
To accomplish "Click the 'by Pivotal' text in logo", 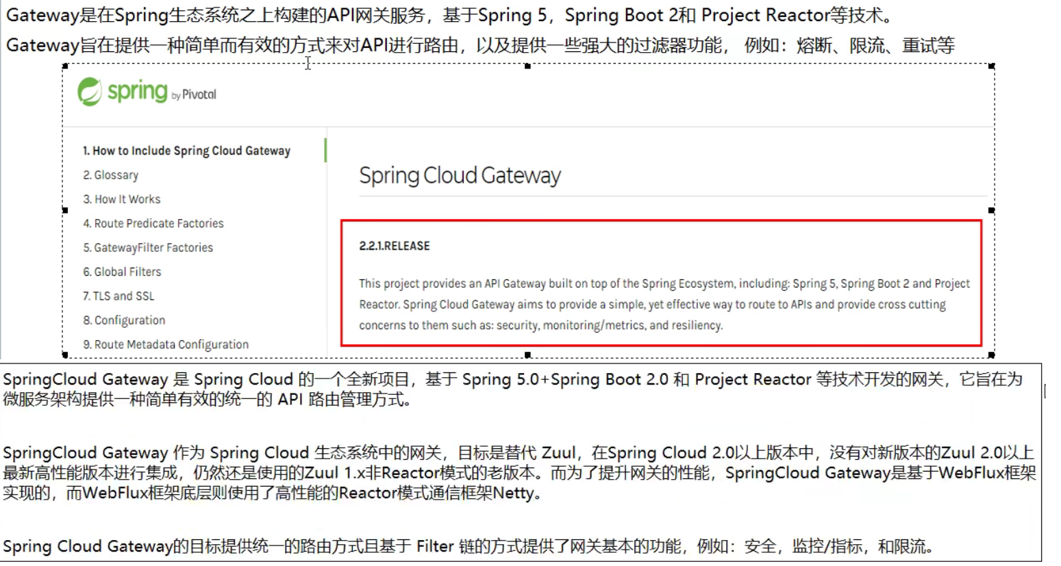I will click(194, 94).
